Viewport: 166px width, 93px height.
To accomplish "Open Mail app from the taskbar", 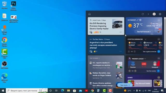I will (x=80, y=91).
